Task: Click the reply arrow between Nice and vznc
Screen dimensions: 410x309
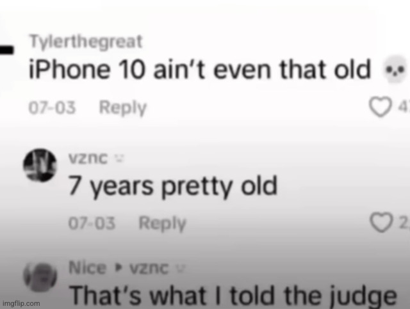Action: click(119, 267)
